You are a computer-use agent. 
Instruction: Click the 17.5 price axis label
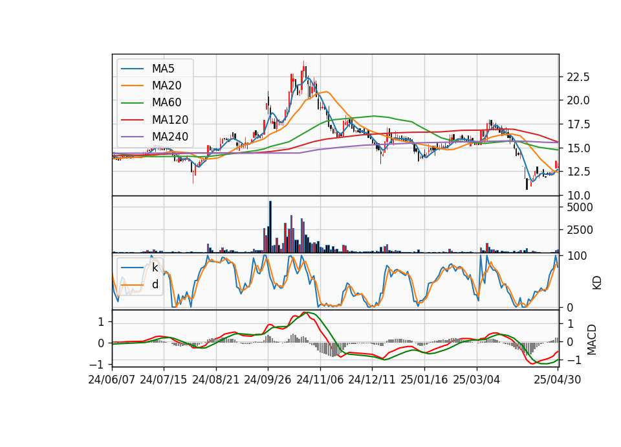[578, 124]
